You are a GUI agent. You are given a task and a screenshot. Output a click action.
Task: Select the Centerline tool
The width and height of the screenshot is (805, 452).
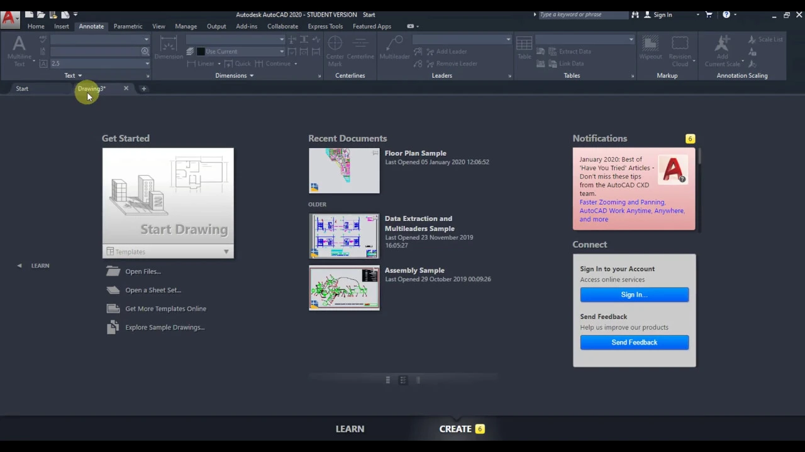pyautogui.click(x=360, y=48)
